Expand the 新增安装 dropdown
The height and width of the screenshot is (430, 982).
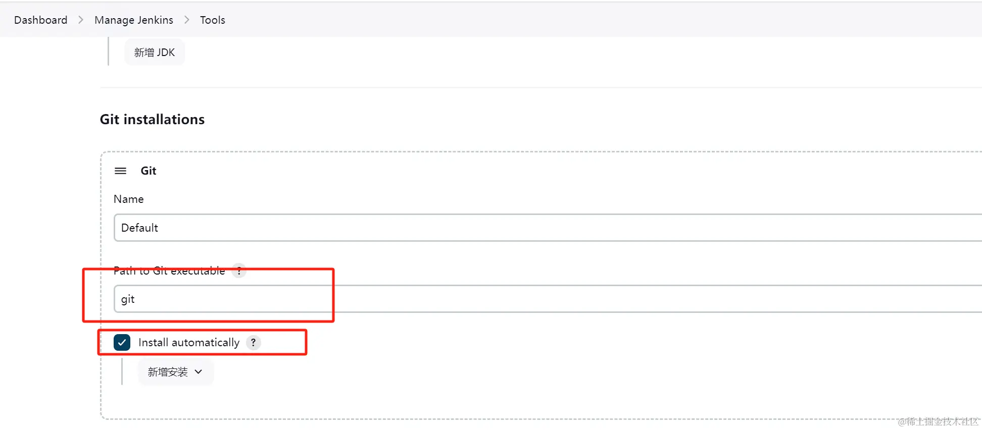[176, 372]
